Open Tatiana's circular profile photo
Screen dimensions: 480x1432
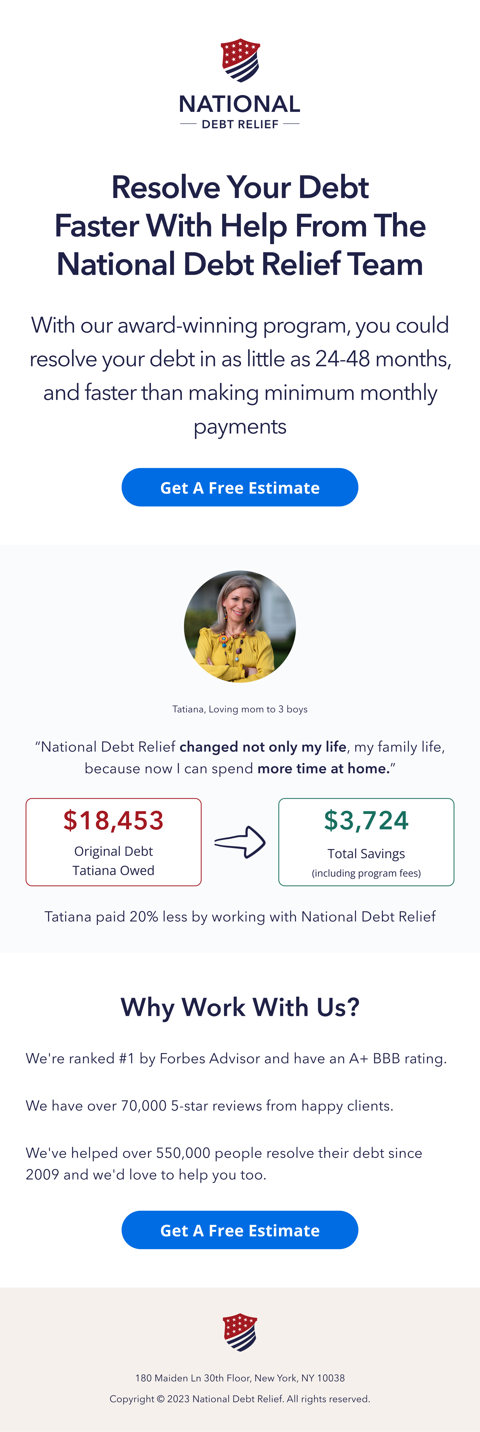240,627
